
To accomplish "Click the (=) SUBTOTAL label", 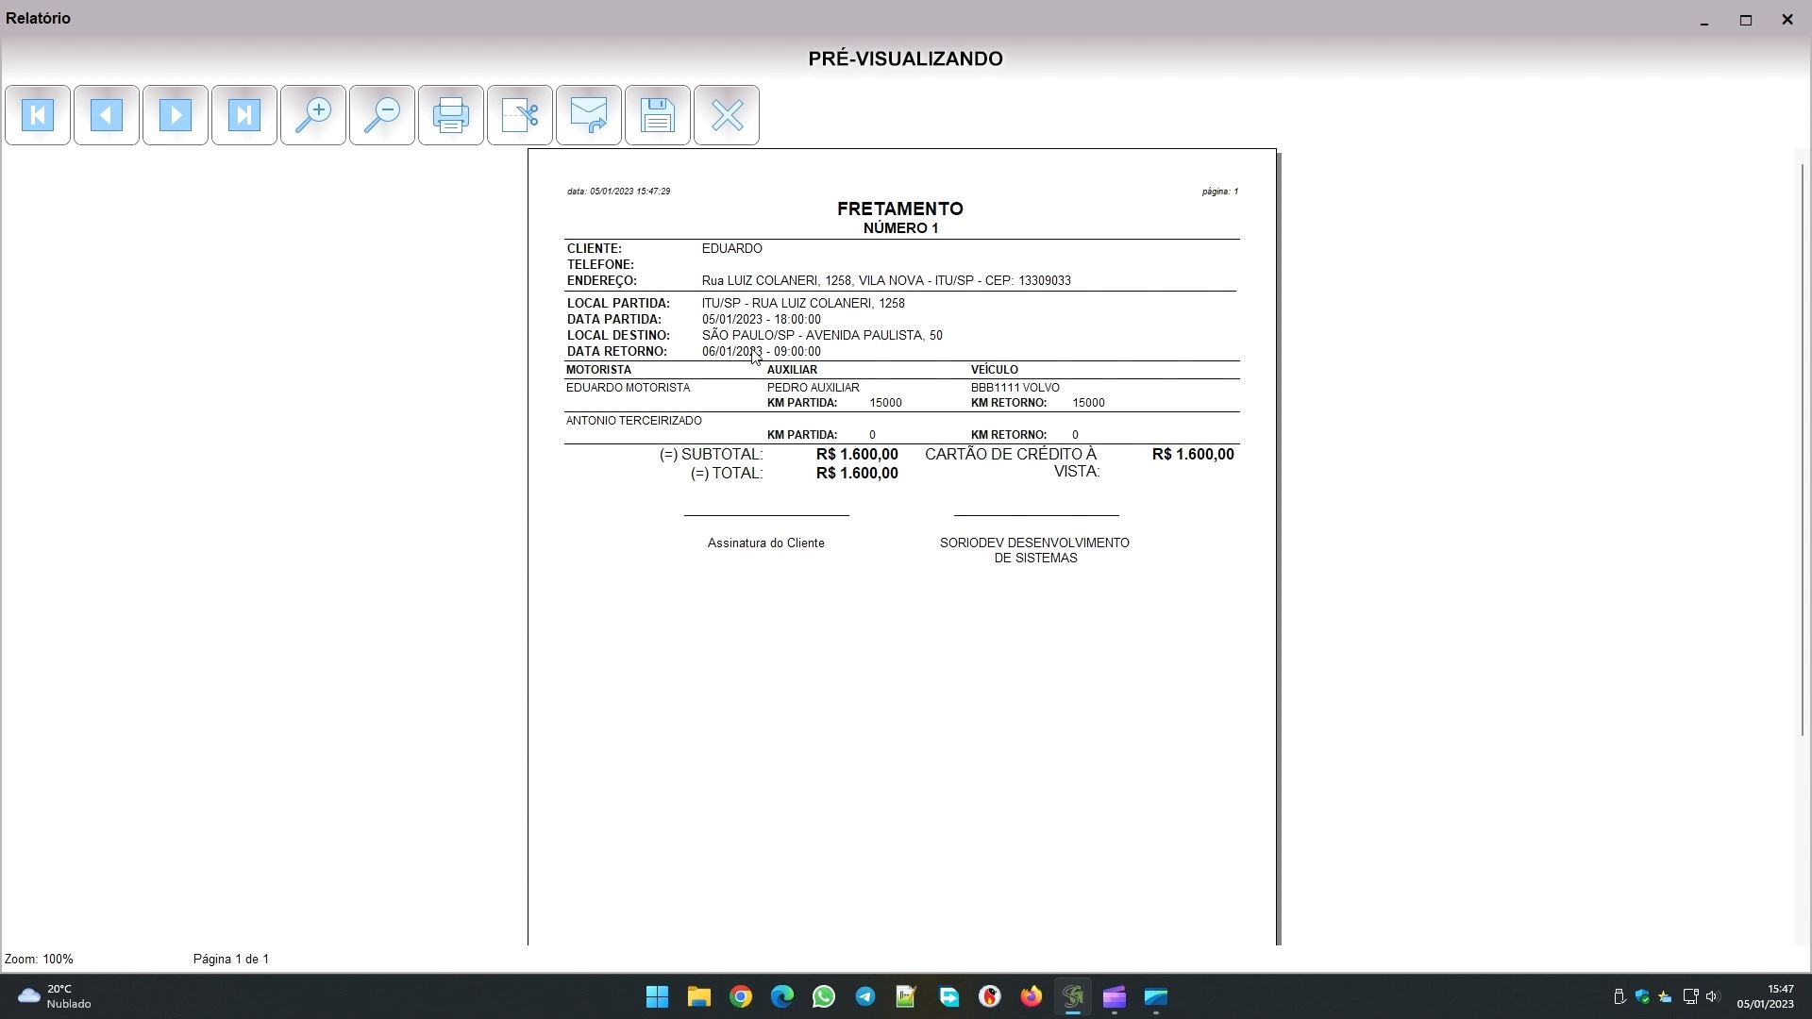I will click(711, 455).
